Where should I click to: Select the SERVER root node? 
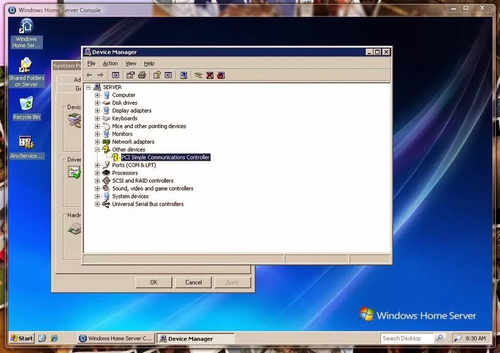coord(112,87)
